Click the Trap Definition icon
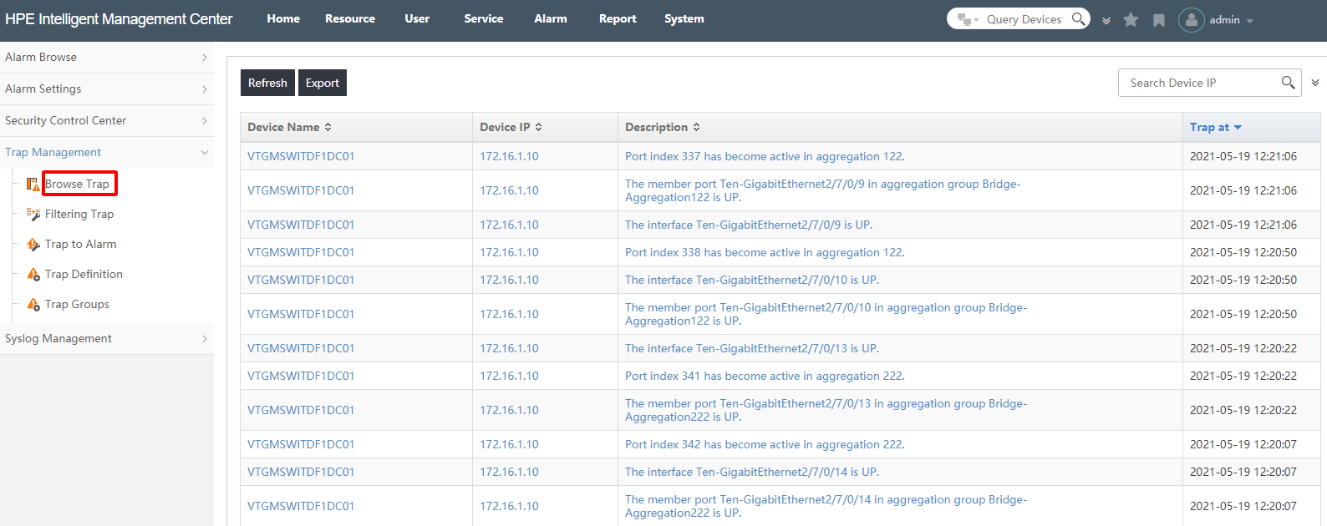 pos(33,275)
